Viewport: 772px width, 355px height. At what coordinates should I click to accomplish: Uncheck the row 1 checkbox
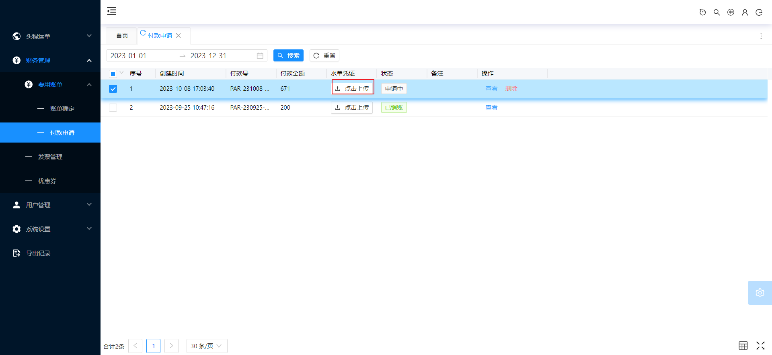tap(113, 89)
